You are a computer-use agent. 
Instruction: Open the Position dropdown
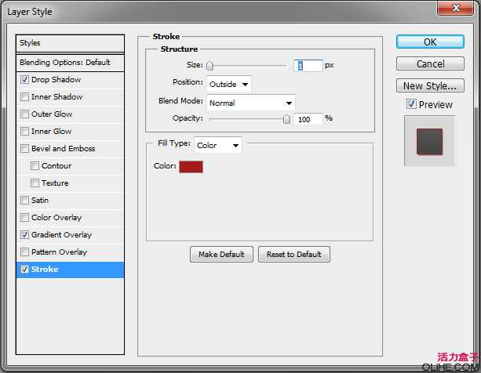click(228, 84)
